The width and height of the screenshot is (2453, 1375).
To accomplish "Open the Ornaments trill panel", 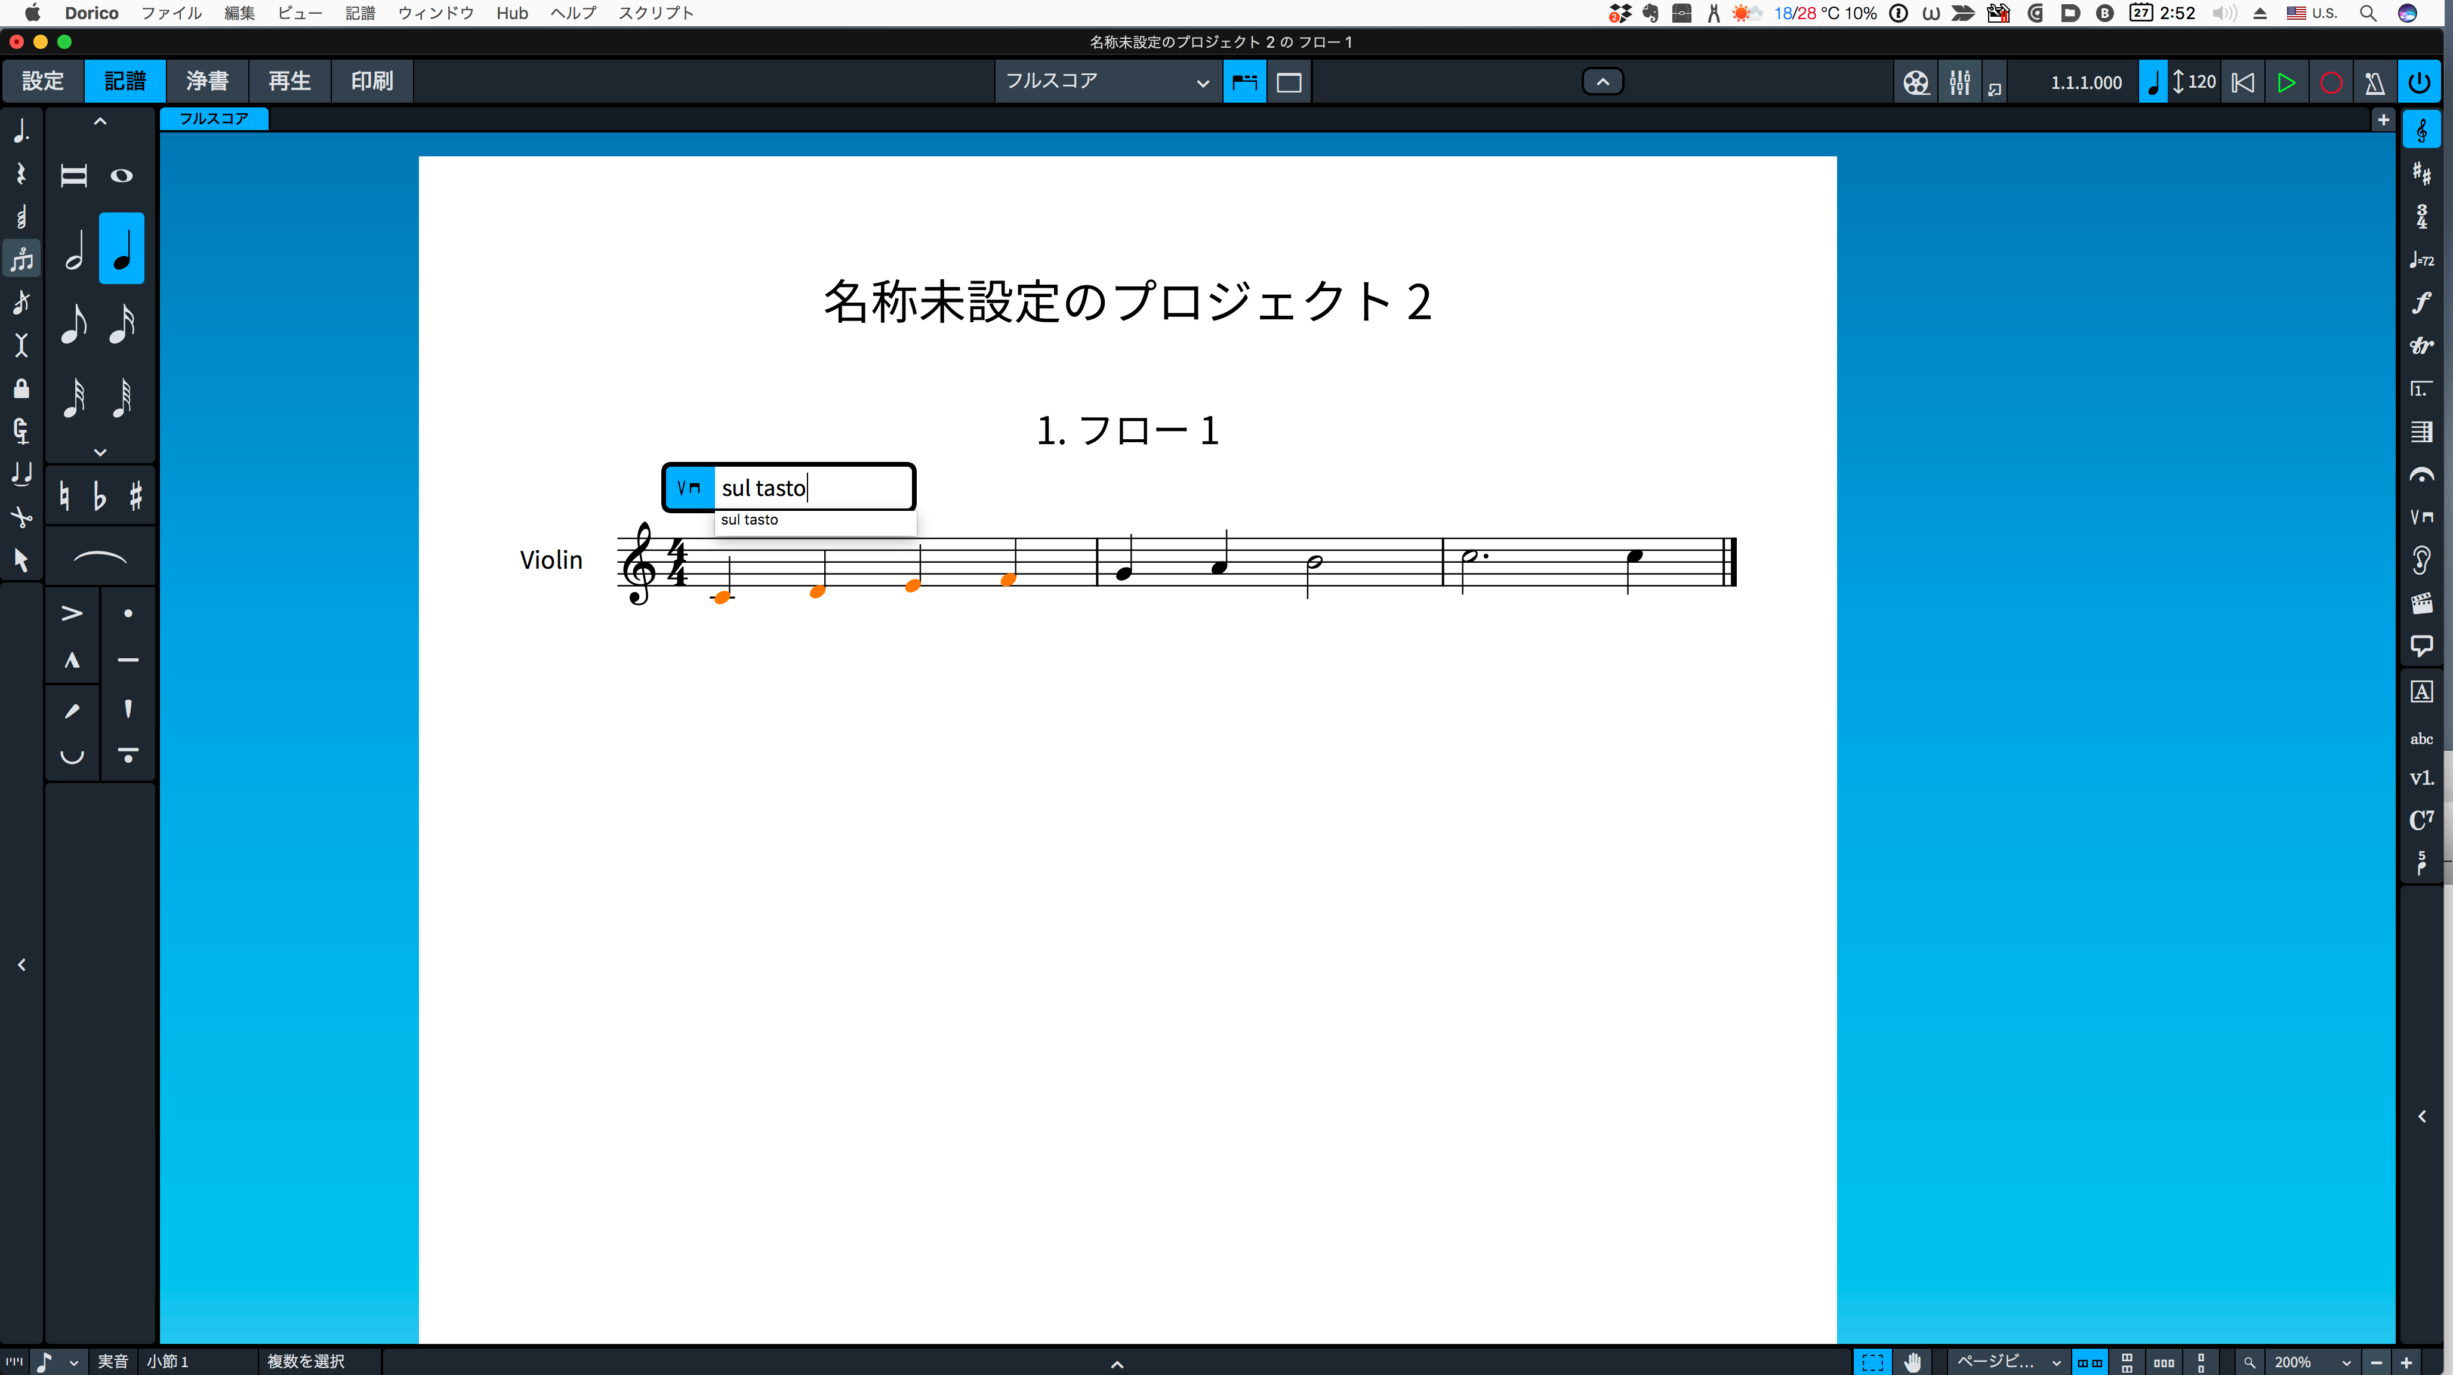I will 2421,346.
